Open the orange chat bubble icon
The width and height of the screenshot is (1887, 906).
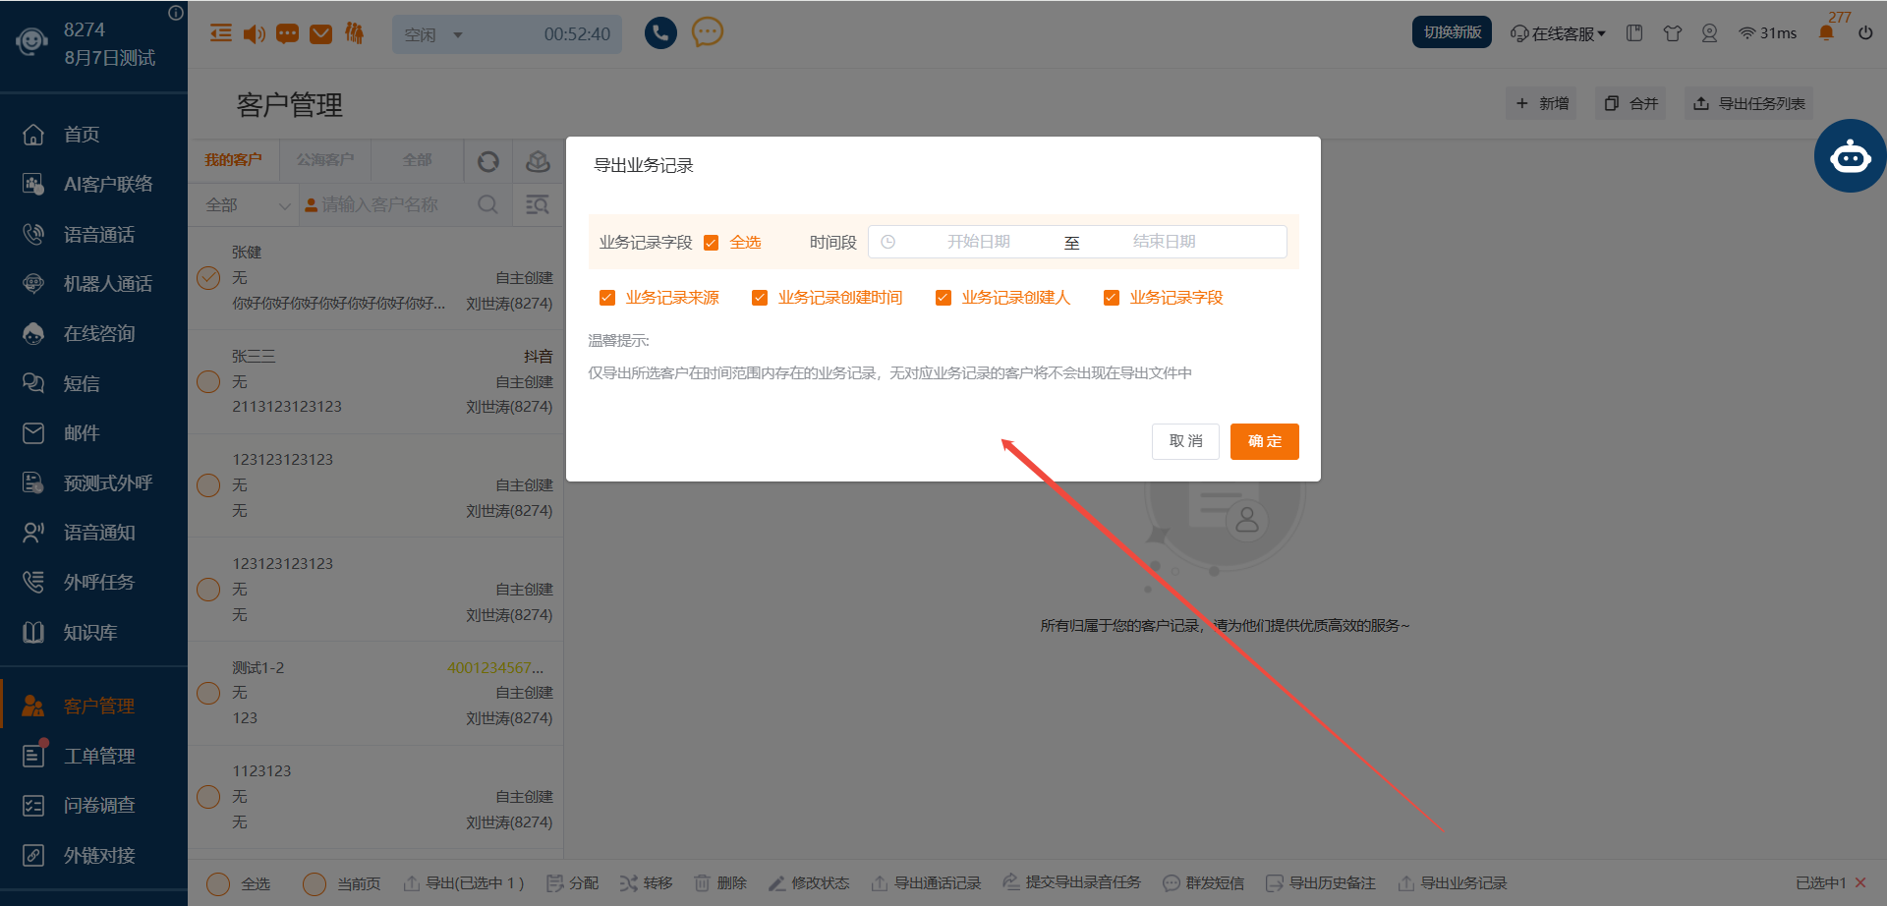(707, 32)
